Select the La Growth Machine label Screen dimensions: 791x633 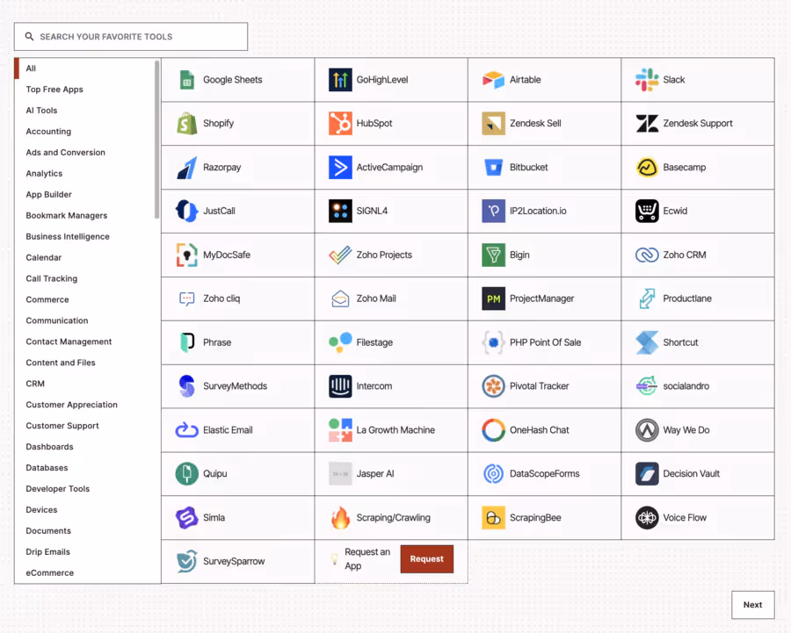click(395, 430)
